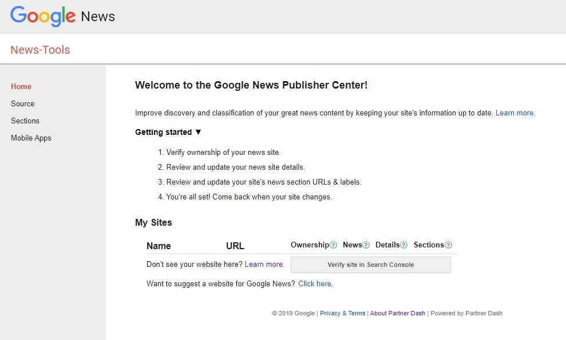Open the Ownership column help icon
The width and height of the screenshot is (566, 340).
pyautogui.click(x=333, y=245)
